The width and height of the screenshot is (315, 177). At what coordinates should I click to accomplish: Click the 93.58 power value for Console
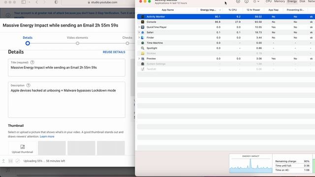[x=258, y=22]
